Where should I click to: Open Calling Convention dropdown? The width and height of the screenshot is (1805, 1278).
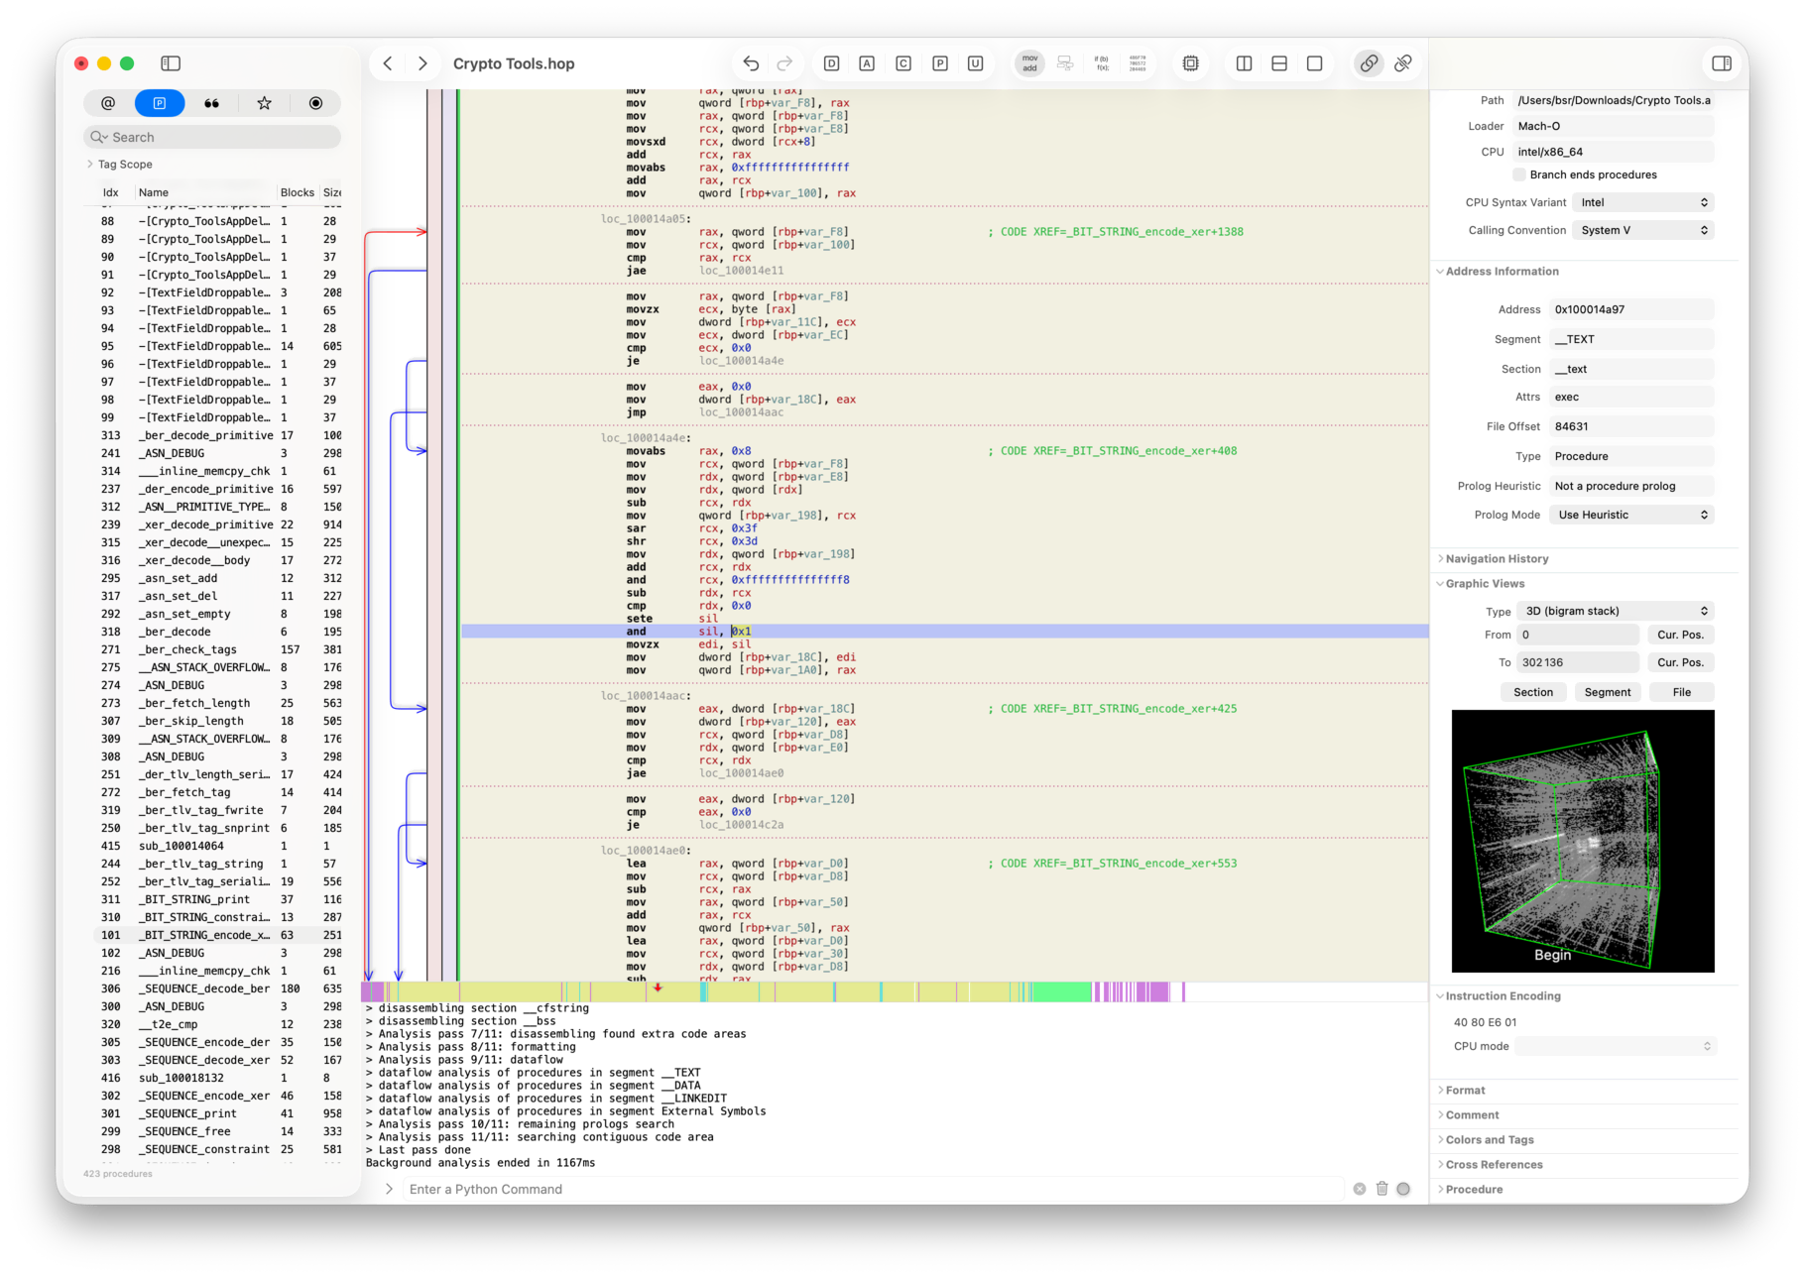click(1642, 230)
